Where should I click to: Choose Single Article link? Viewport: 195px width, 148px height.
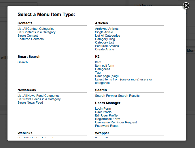point(104,32)
